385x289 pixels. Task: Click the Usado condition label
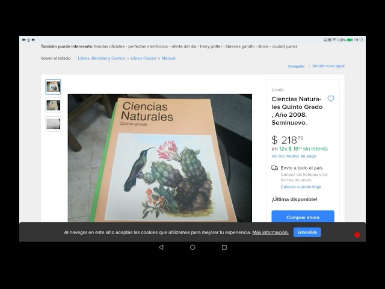point(277,90)
